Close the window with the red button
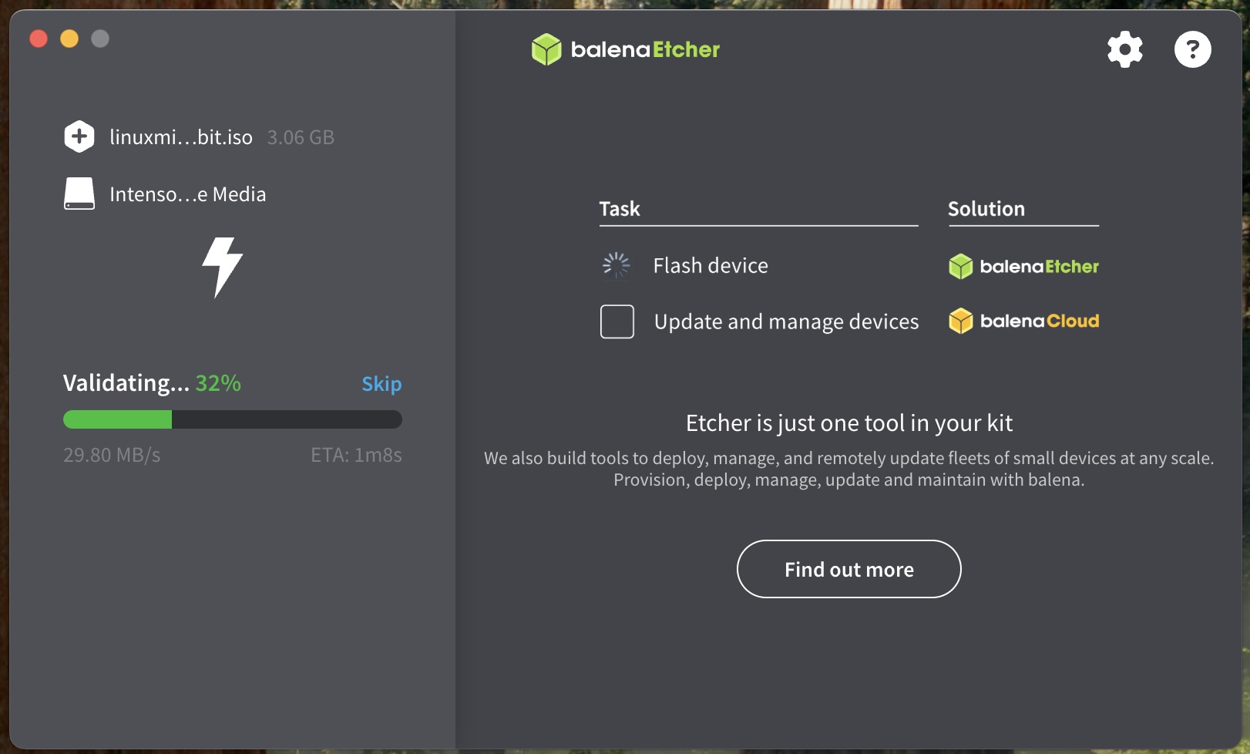 39,39
